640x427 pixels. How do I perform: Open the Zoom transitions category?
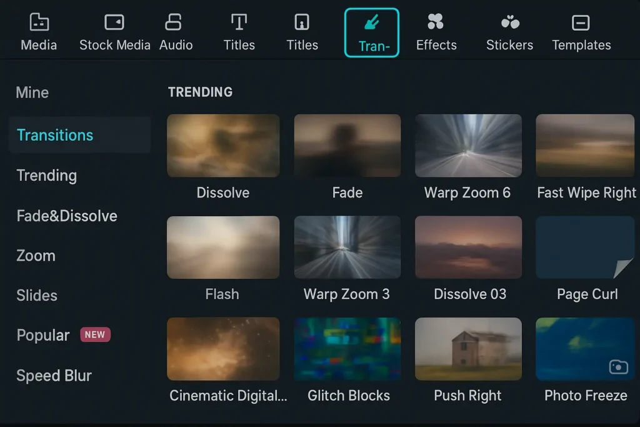[36, 256]
